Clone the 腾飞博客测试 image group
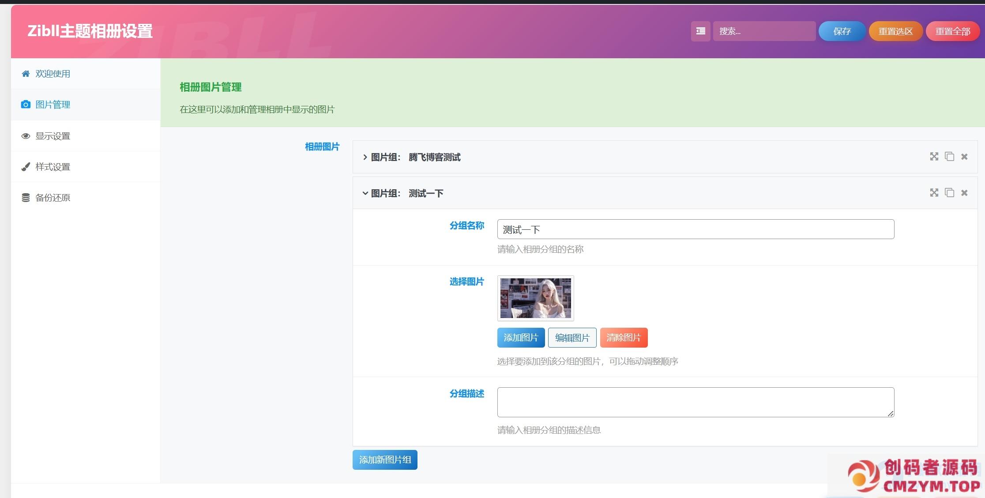 coord(949,157)
